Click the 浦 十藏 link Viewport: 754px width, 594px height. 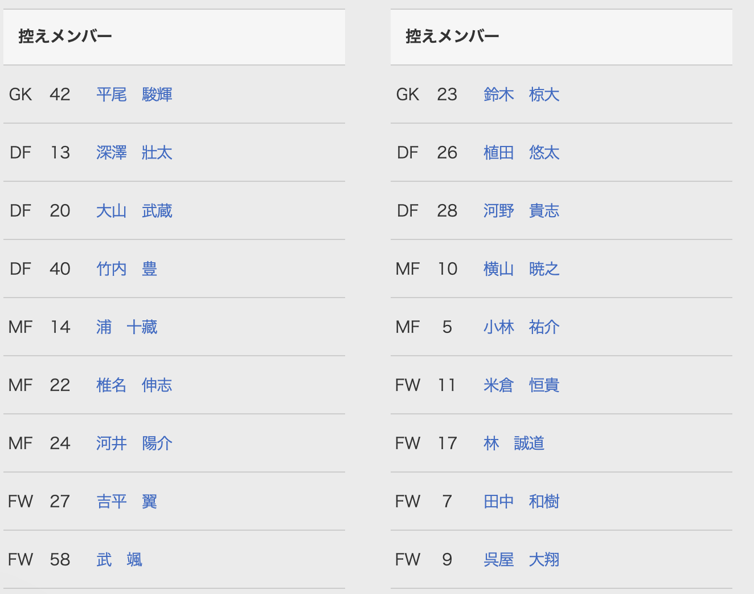coord(126,327)
